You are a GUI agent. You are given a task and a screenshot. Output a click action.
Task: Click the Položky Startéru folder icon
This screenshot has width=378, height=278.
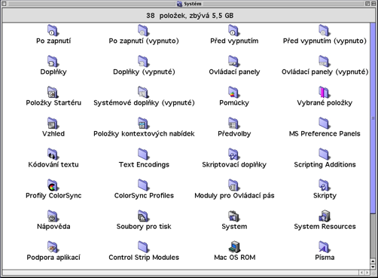(x=53, y=93)
